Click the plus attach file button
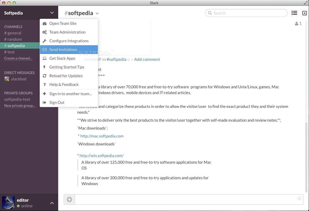The height and width of the screenshot is (211, 309). tap(69, 199)
